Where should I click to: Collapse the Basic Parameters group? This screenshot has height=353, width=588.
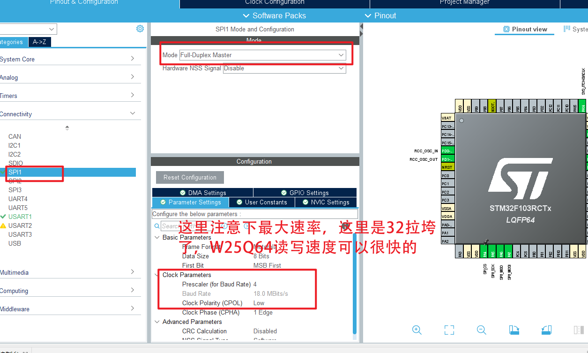pyautogui.click(x=157, y=237)
